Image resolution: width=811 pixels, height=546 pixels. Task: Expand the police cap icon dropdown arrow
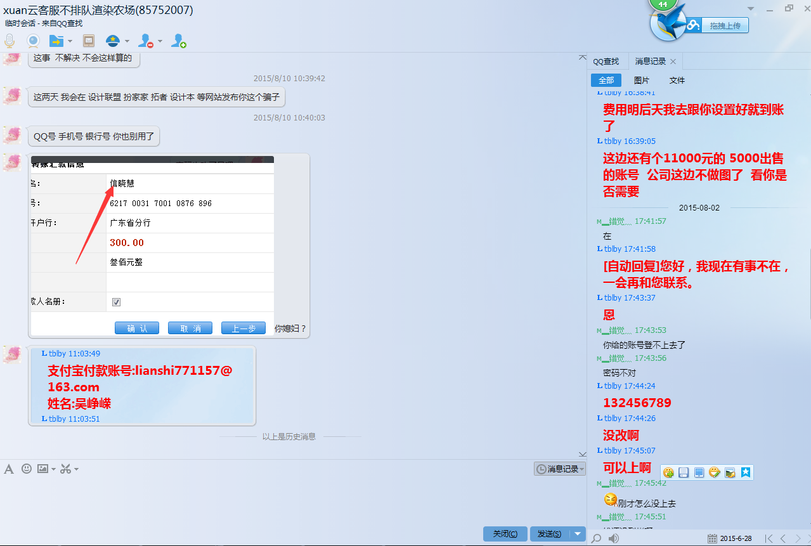tap(127, 41)
